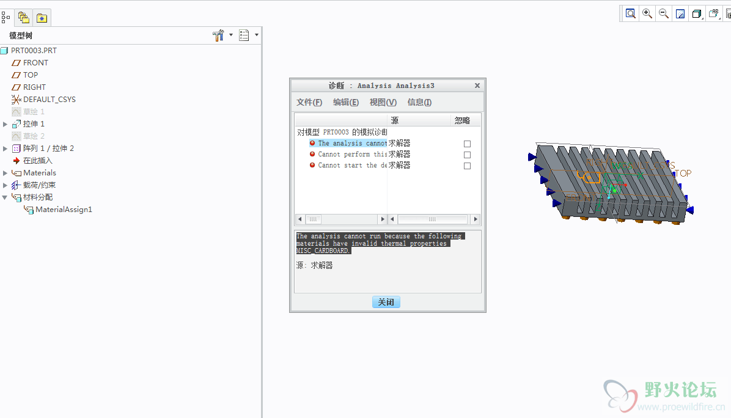Click the Repaint screen icon
This screenshot has width=731, height=418.
[680, 13]
